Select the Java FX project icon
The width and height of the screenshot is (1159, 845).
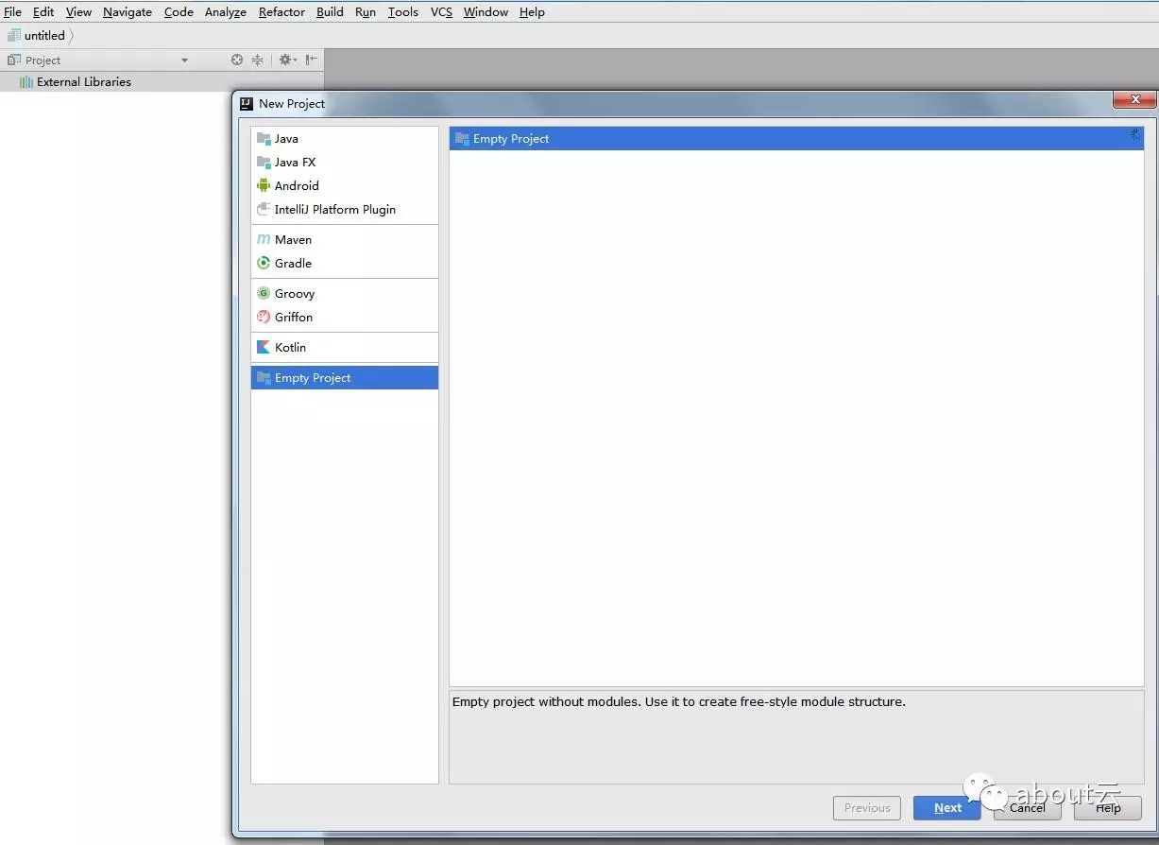tap(264, 163)
